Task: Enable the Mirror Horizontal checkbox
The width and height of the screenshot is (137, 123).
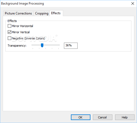Action: tap(9, 26)
